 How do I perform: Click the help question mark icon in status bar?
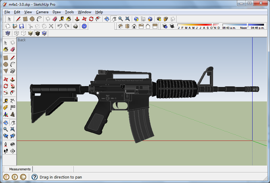point(35,177)
